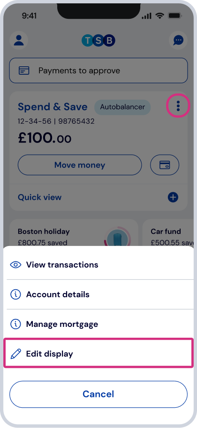Viewport: 197px width, 428px height.
Task: Open the profile avatar icon
Action: [x=19, y=40]
